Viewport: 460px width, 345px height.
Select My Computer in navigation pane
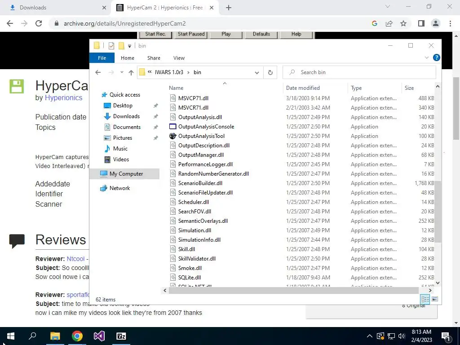(126, 174)
